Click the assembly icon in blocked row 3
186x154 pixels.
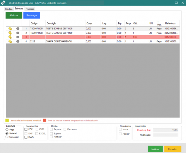[10, 37]
